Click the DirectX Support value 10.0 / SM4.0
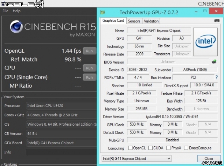The image size is (224, 166). click(x=204, y=85)
